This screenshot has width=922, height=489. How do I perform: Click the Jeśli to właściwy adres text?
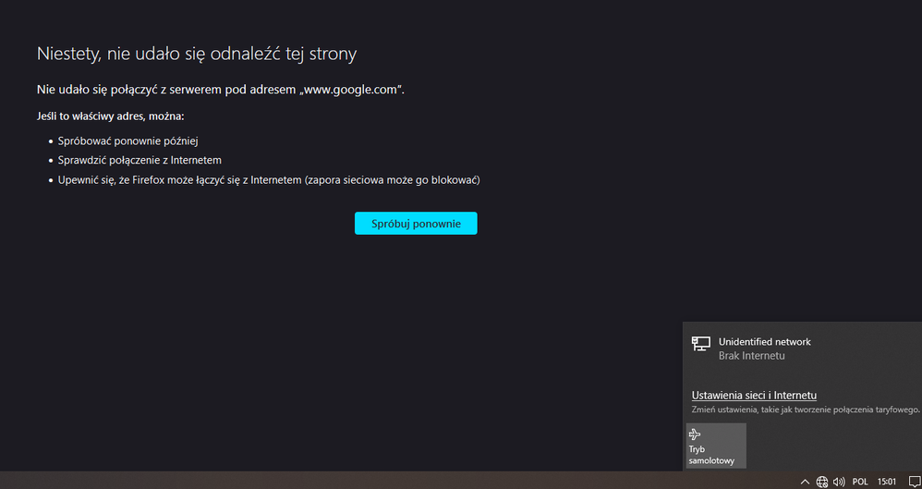pos(110,116)
